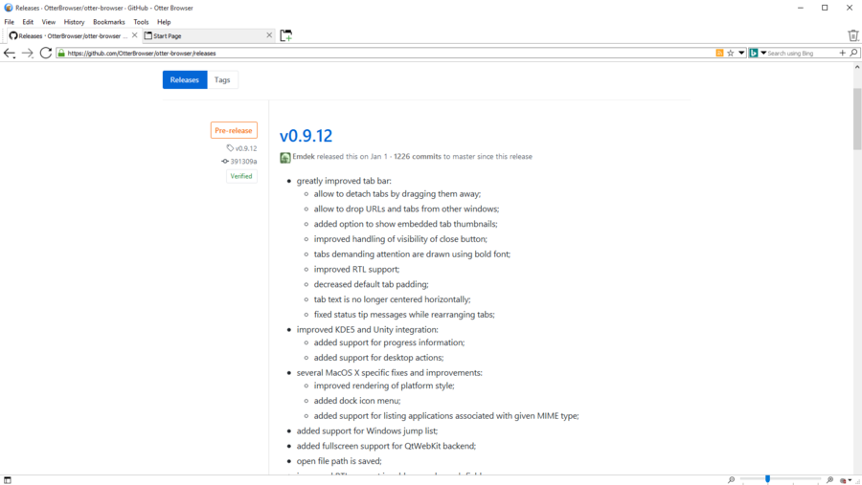Click the tag icon beside v0.9.12
The width and height of the screenshot is (862, 485).
tap(230, 148)
